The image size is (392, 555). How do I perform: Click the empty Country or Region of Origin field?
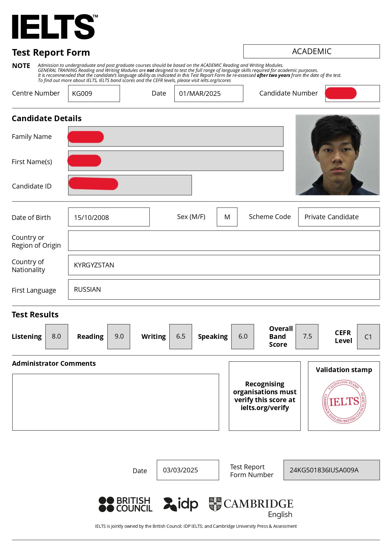coord(224,241)
